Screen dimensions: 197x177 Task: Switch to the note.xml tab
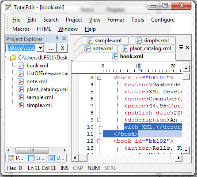coord(98,48)
